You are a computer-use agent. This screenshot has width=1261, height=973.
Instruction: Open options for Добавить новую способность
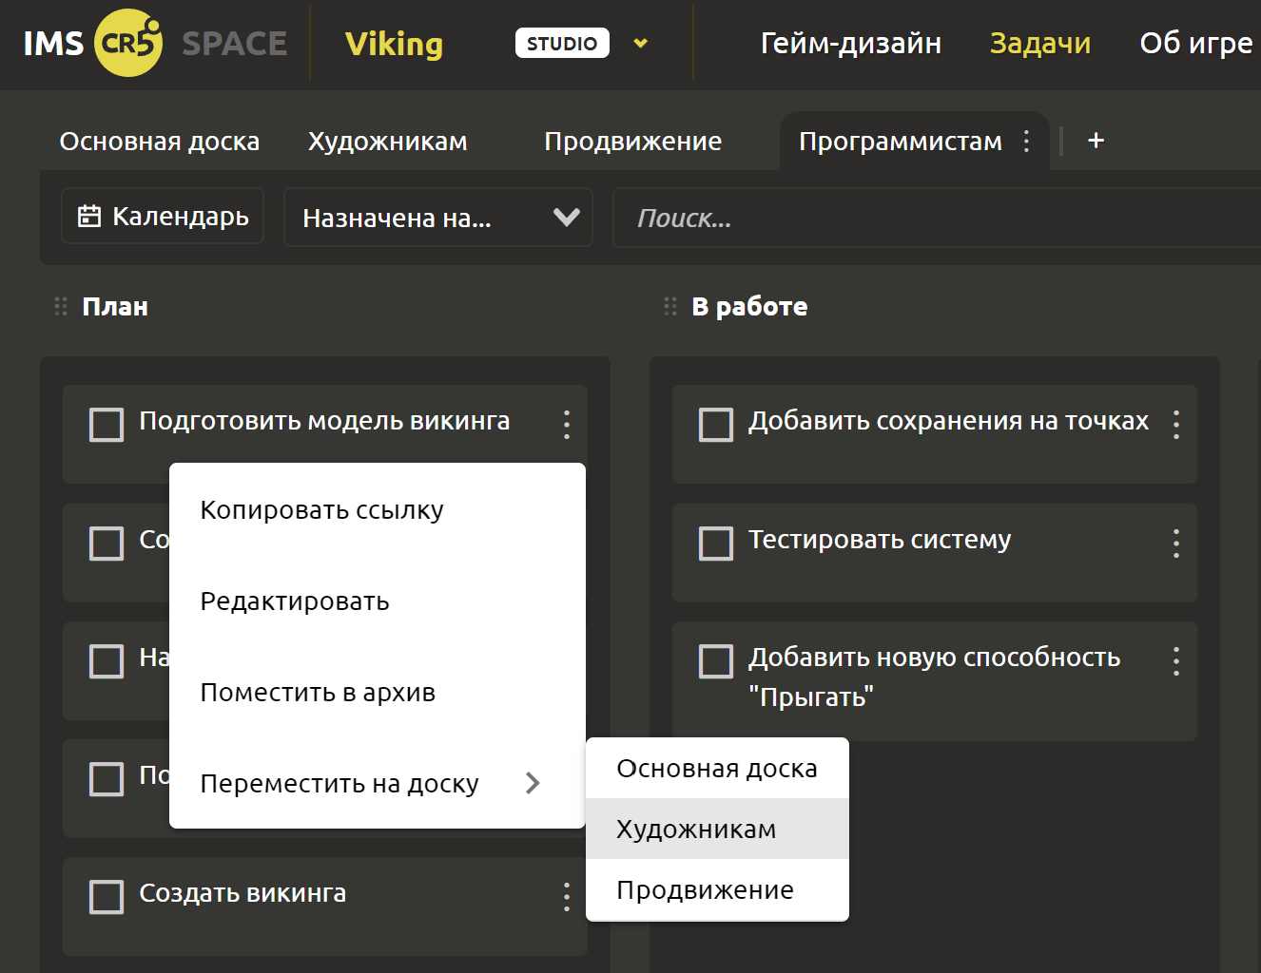point(1176,661)
